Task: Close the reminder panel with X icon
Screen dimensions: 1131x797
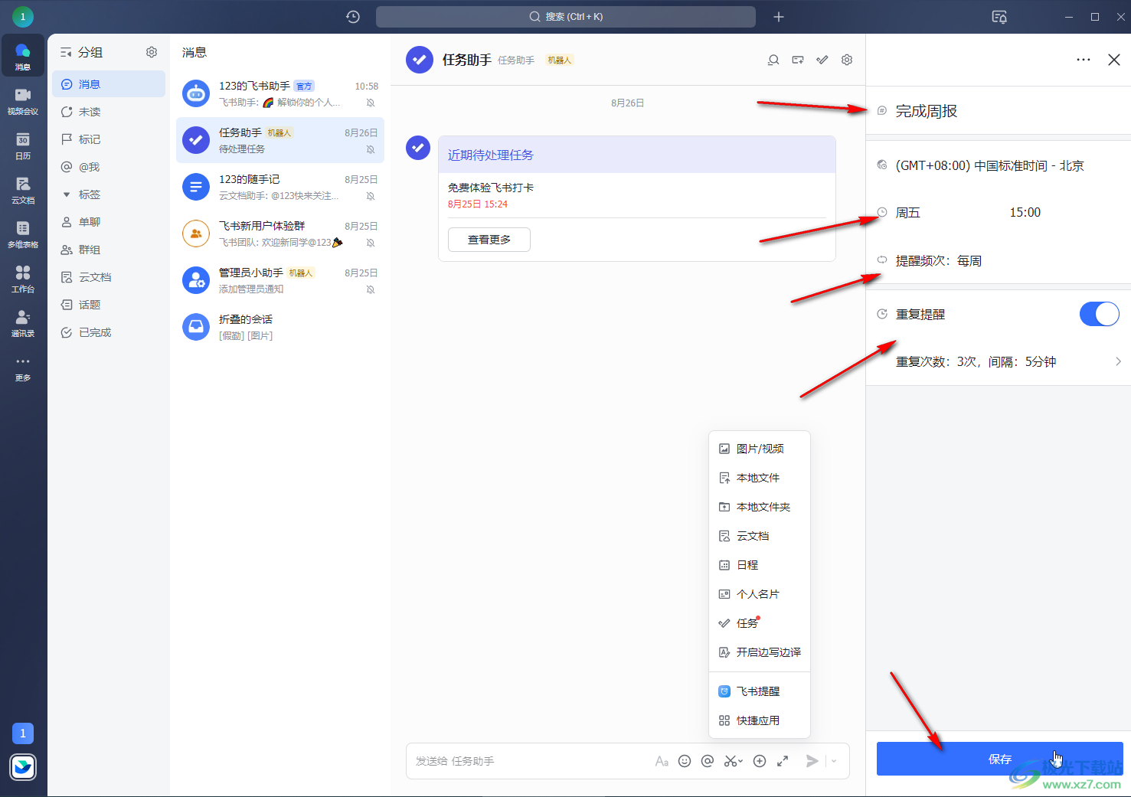Action: click(1114, 60)
